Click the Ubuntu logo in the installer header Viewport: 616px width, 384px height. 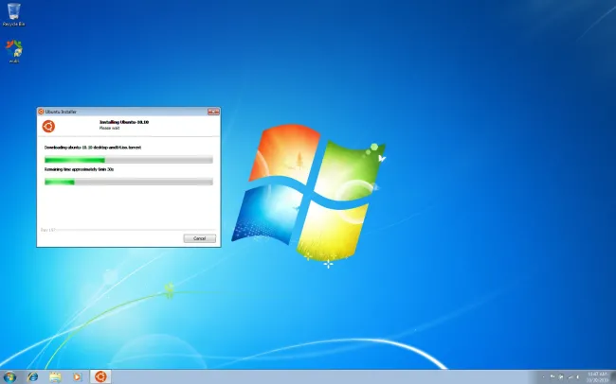click(x=48, y=126)
